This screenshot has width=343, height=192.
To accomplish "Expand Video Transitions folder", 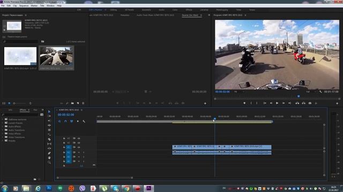I will point(3,137).
